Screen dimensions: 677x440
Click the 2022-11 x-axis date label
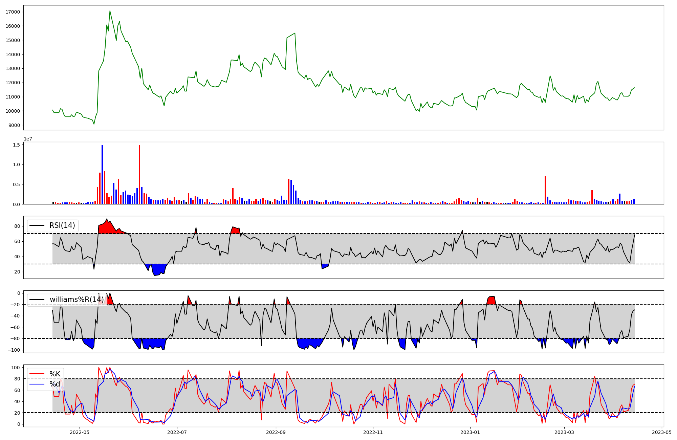point(373,432)
